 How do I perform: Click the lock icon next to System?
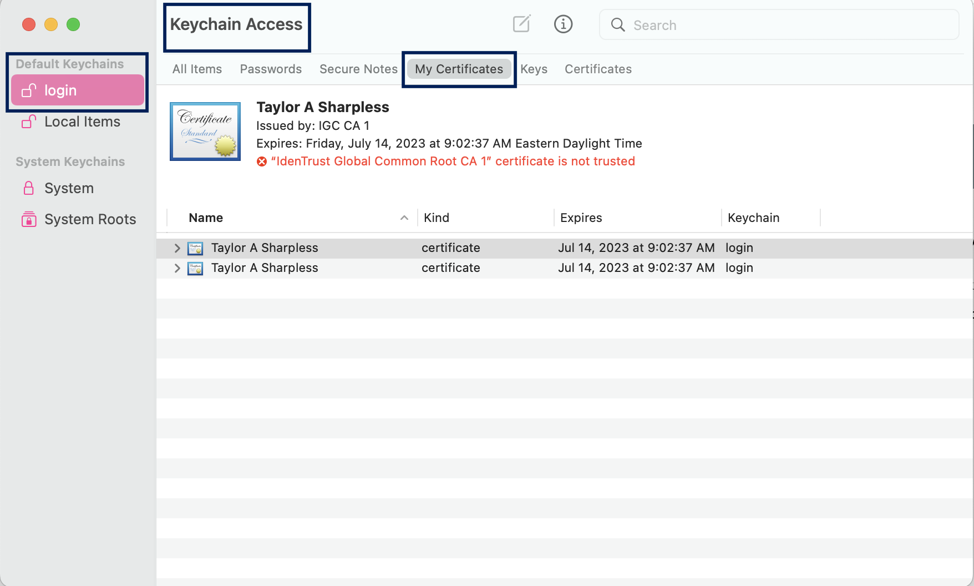[28, 188]
